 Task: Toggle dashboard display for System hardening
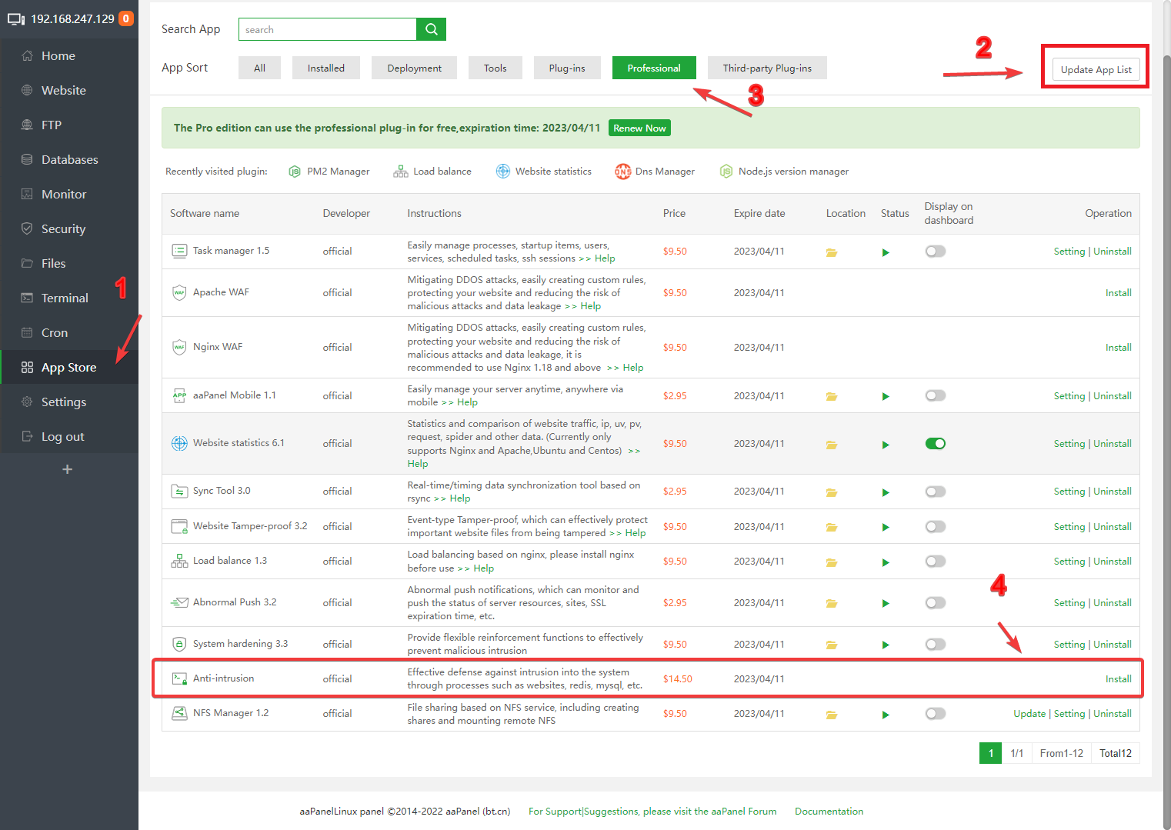[935, 645]
